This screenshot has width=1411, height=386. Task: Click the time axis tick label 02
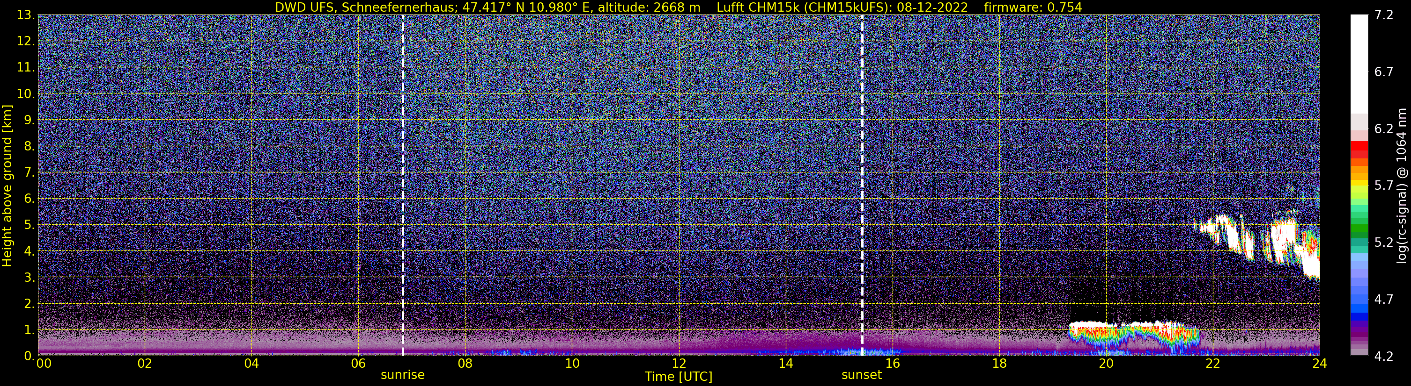click(145, 364)
